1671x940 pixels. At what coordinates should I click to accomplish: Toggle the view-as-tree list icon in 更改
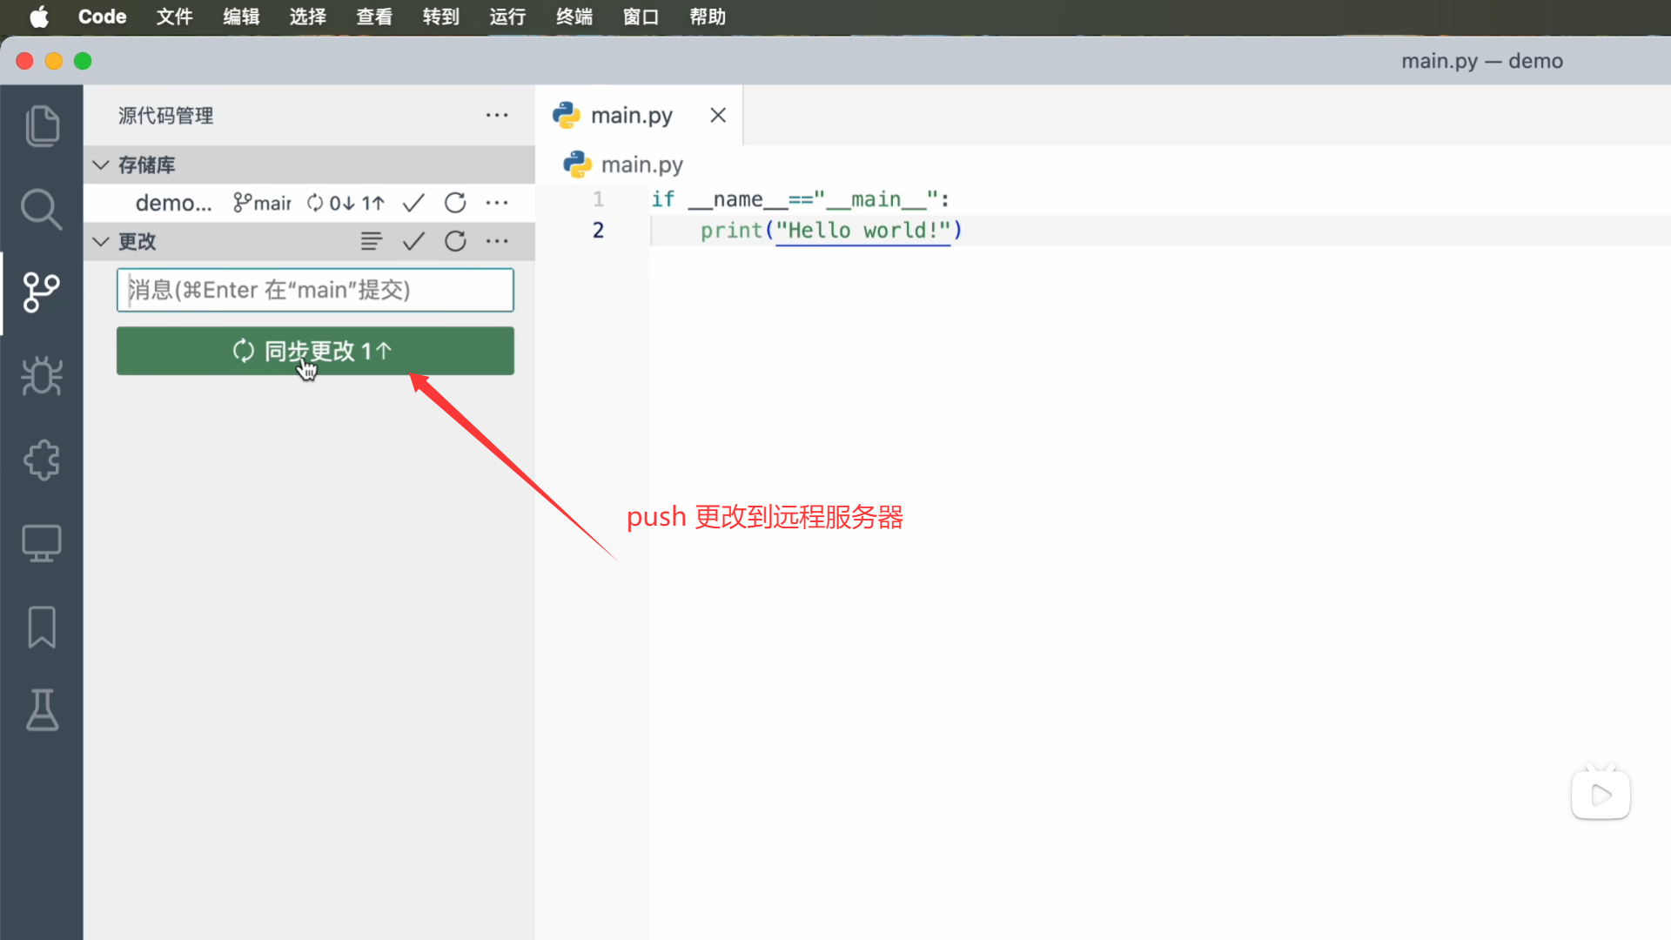pos(372,241)
